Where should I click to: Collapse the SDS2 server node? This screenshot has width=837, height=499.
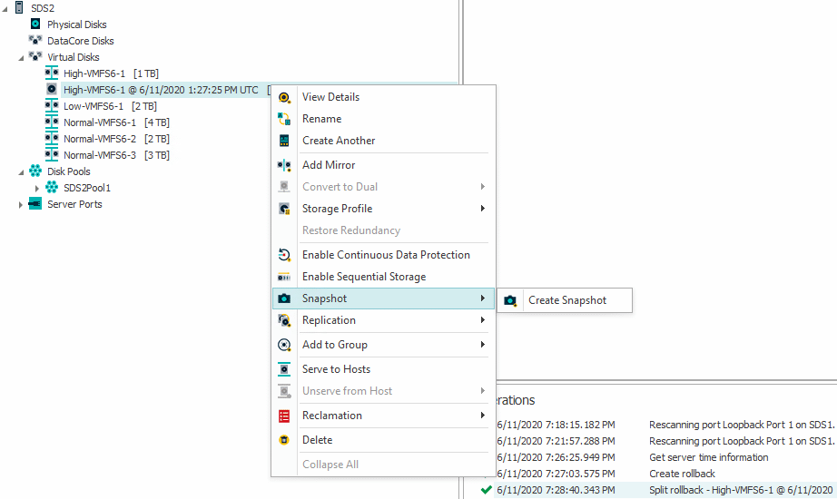[x=5, y=8]
